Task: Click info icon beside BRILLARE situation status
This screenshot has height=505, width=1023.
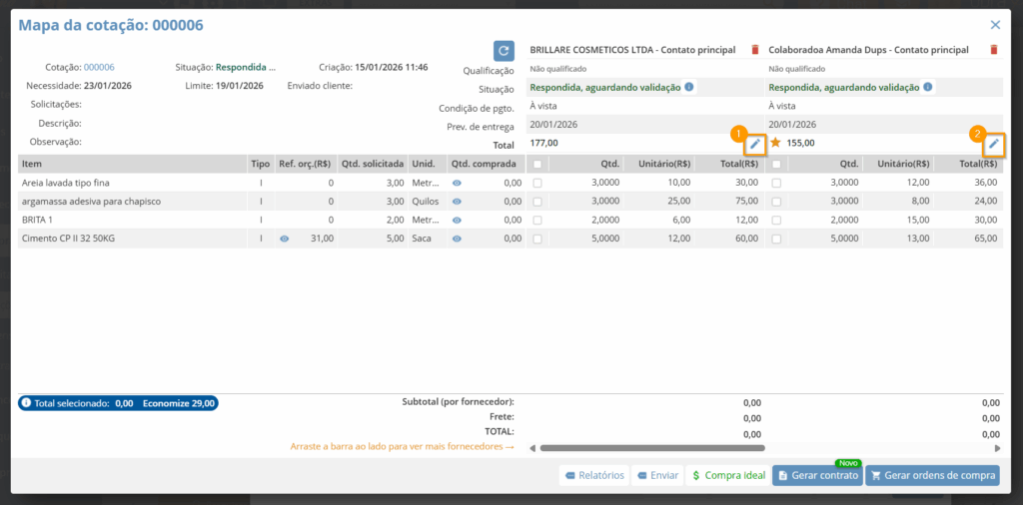Action: click(689, 87)
